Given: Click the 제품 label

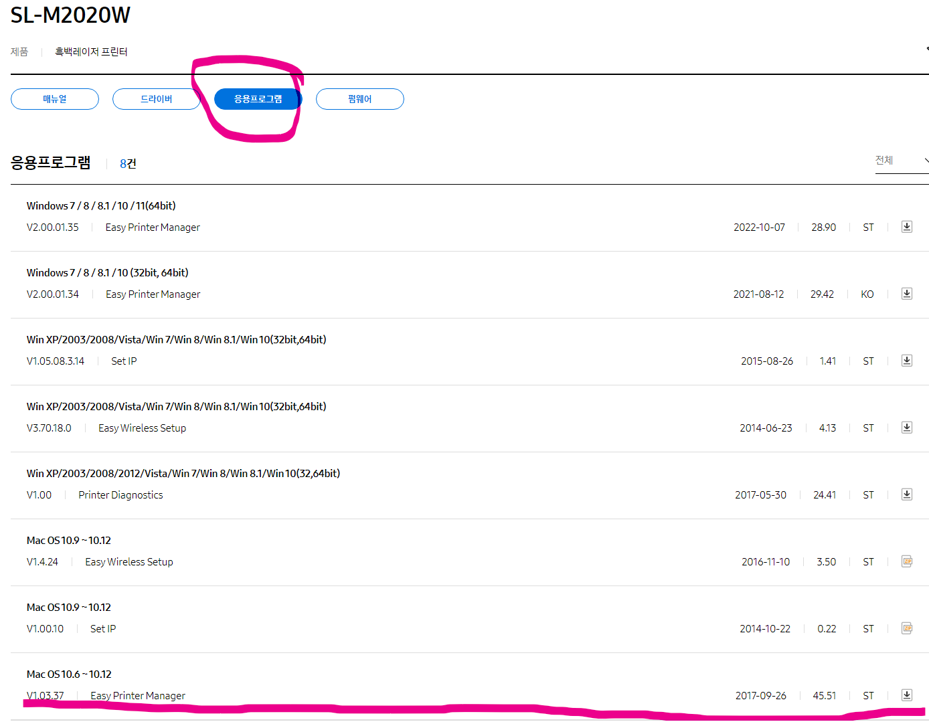Looking at the screenshot, I should coord(19,52).
